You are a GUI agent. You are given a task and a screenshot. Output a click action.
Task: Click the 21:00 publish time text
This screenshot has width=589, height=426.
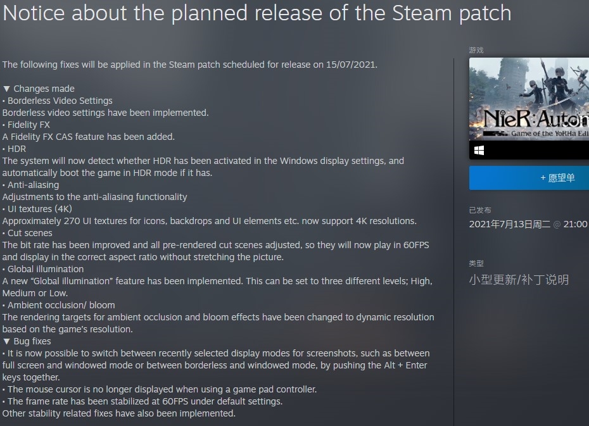tap(575, 224)
